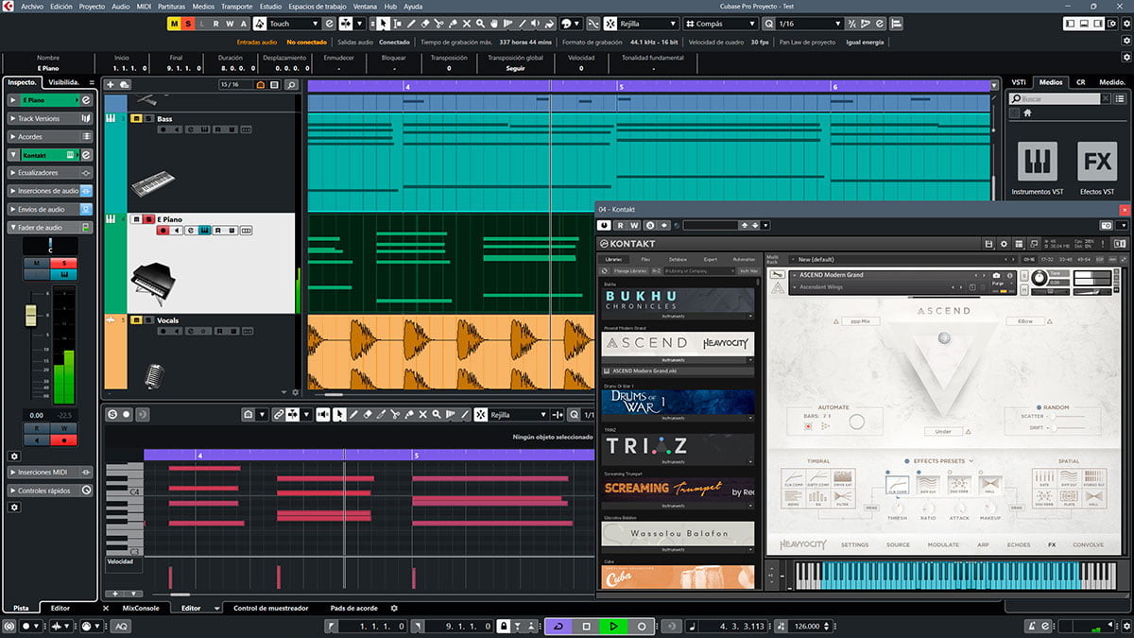Start playback with the green Play button
The height and width of the screenshot is (638, 1134).
[x=613, y=626]
